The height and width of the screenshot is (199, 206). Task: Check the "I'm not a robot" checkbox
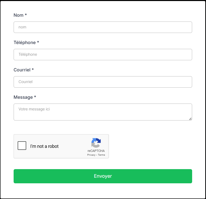click(x=22, y=146)
